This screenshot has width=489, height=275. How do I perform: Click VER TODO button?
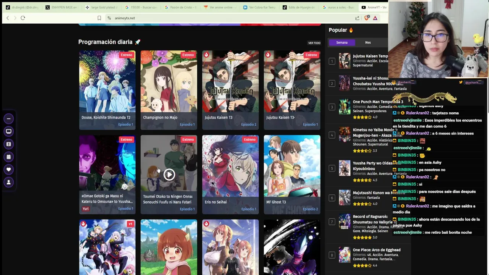pos(314,43)
